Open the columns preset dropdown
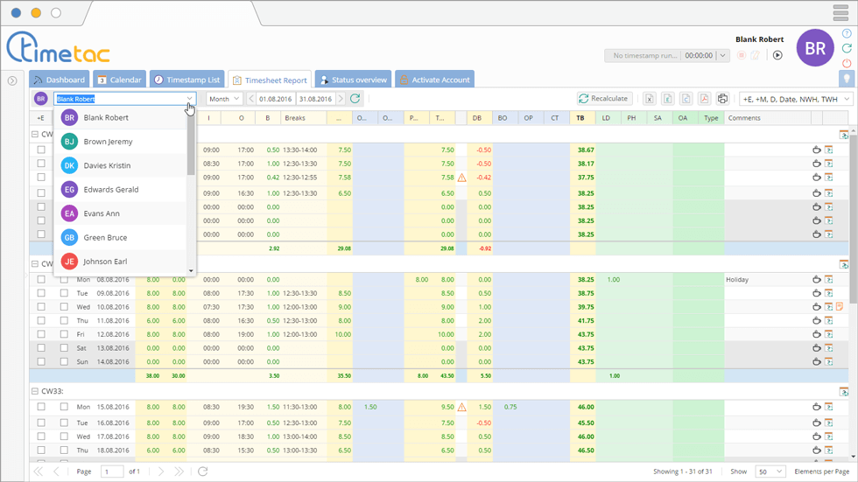The width and height of the screenshot is (858, 482). tap(795, 99)
